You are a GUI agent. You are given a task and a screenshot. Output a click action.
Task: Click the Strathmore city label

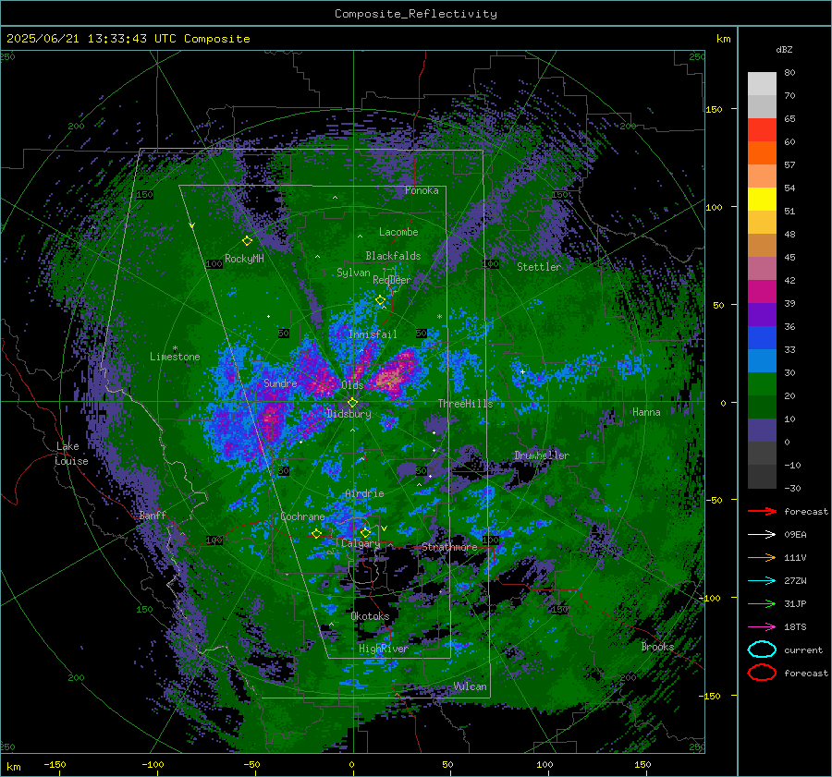[449, 547]
